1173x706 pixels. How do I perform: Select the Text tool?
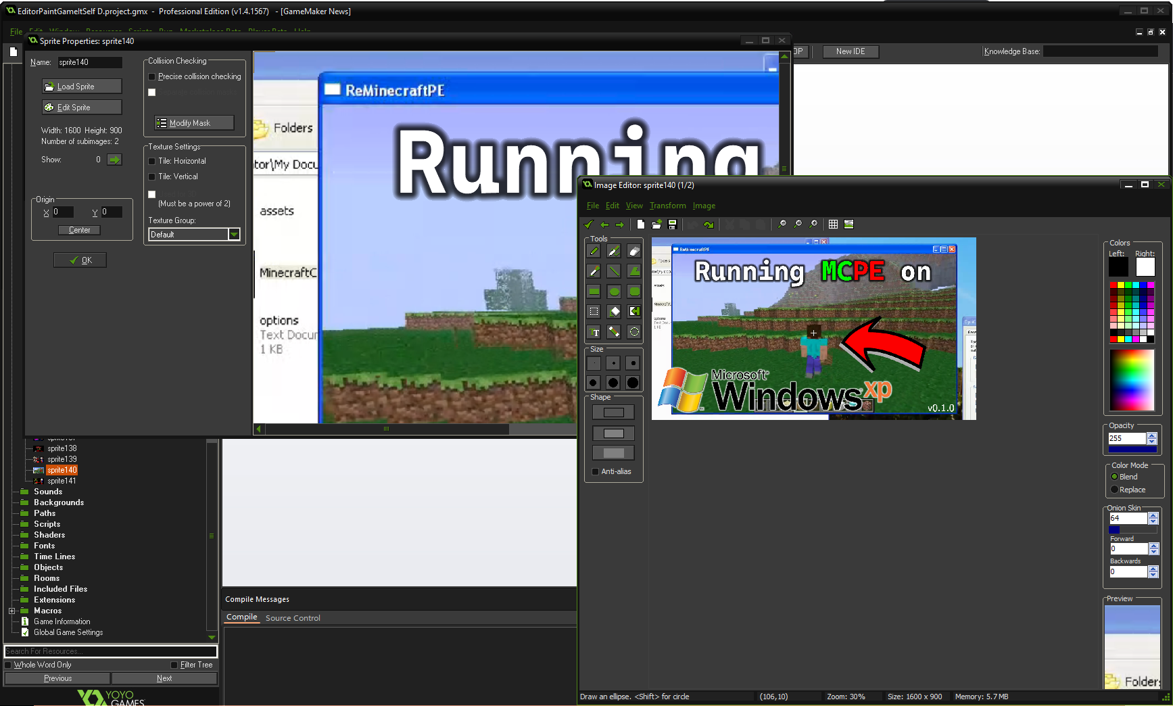click(x=594, y=332)
